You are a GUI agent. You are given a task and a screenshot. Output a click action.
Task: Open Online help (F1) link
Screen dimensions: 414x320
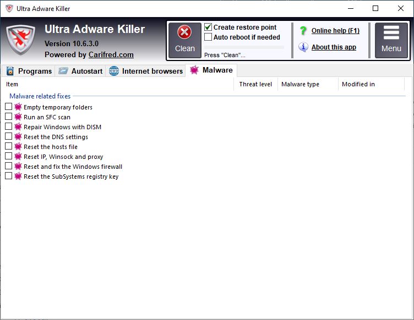click(x=335, y=31)
